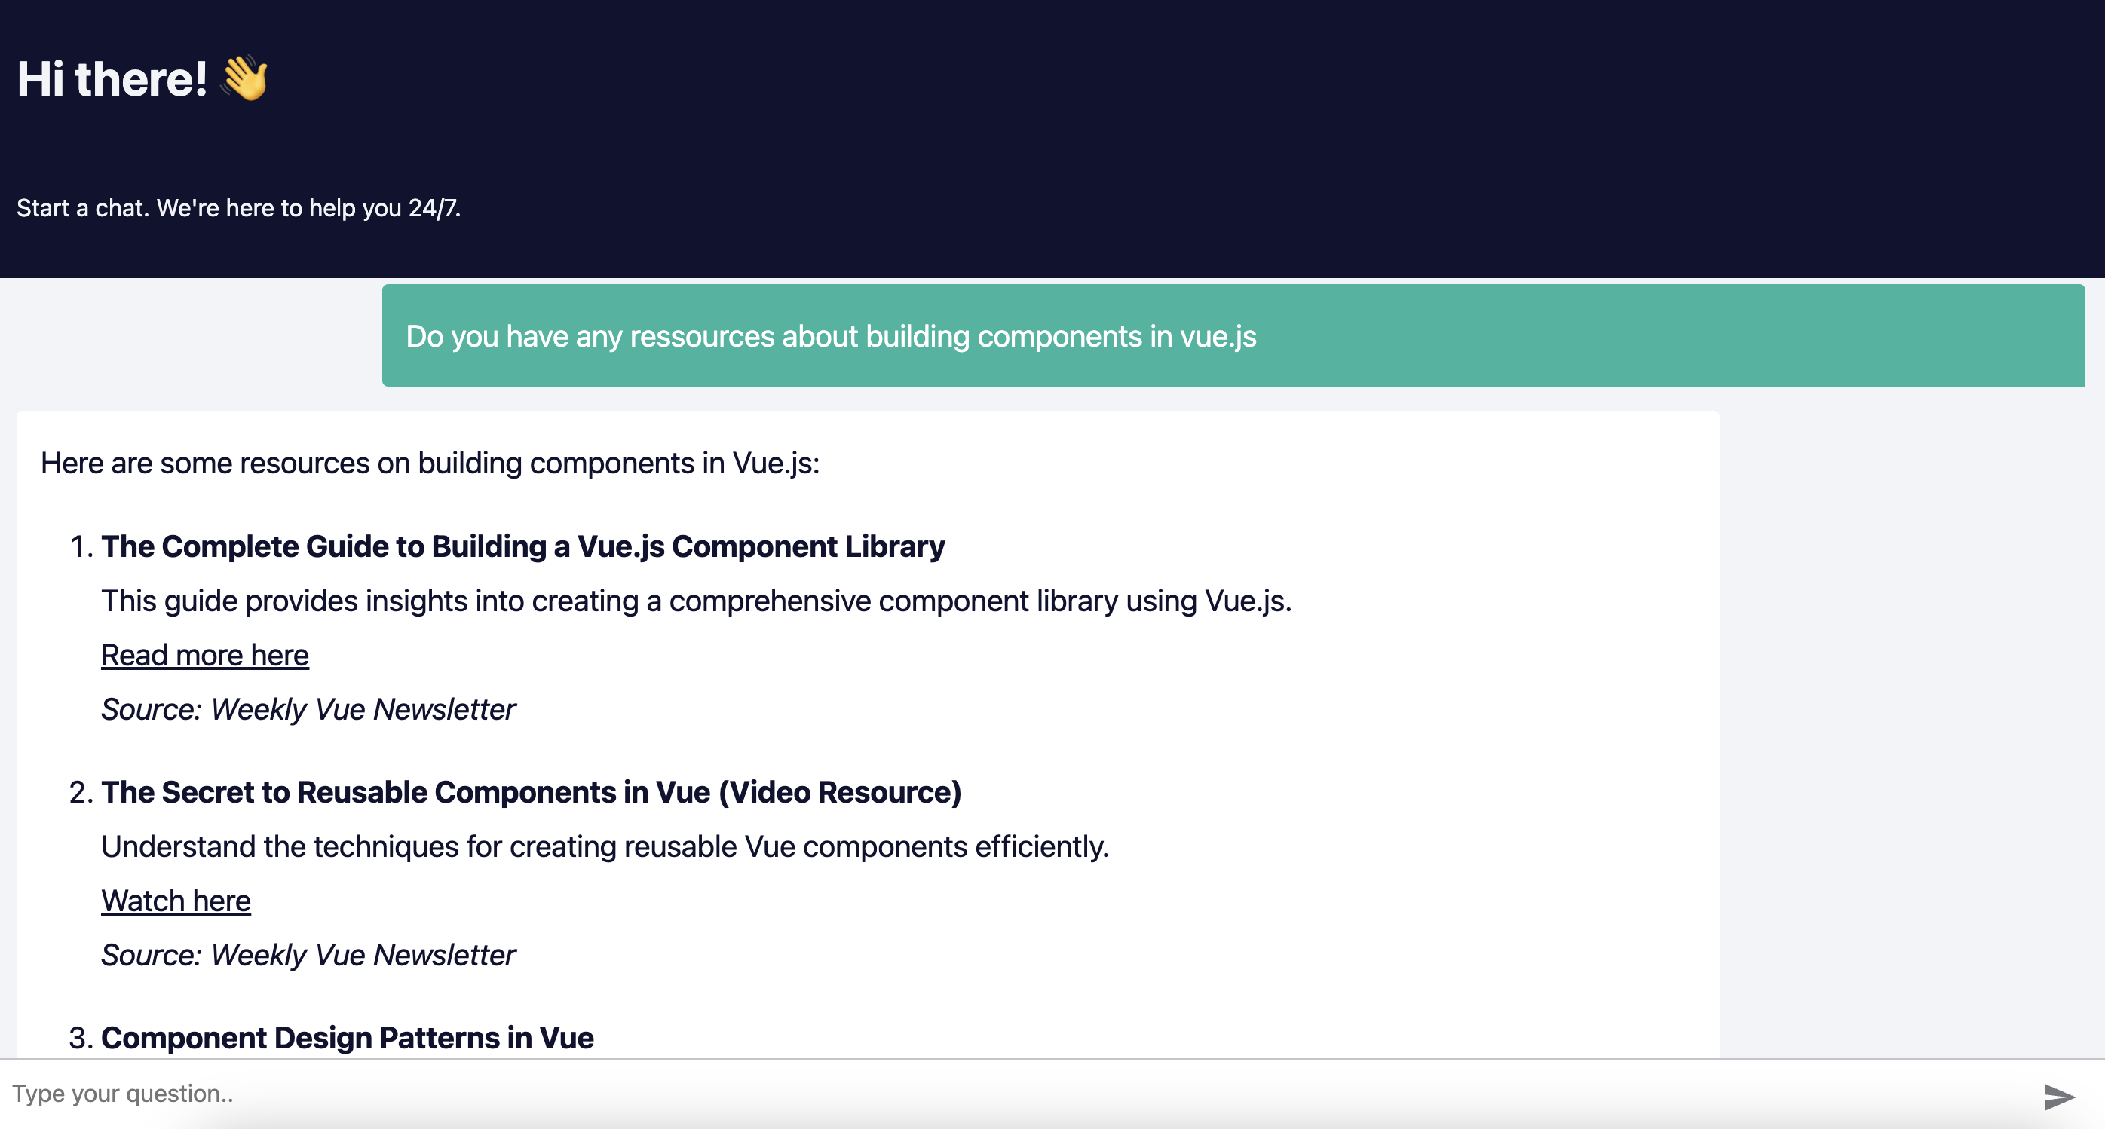Click 'The Secret to Reusable Components in Vue' title
The width and height of the screenshot is (2105, 1129).
[x=532, y=792]
